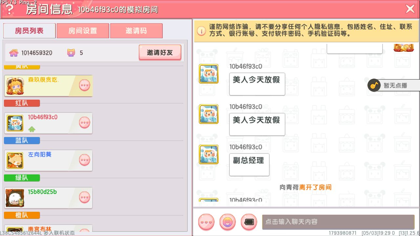Open options for player 左向阳葵
Screen dimensions: 420x236
85,160
